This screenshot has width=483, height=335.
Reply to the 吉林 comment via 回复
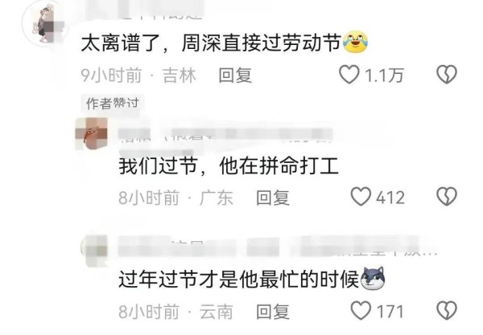[x=235, y=76]
